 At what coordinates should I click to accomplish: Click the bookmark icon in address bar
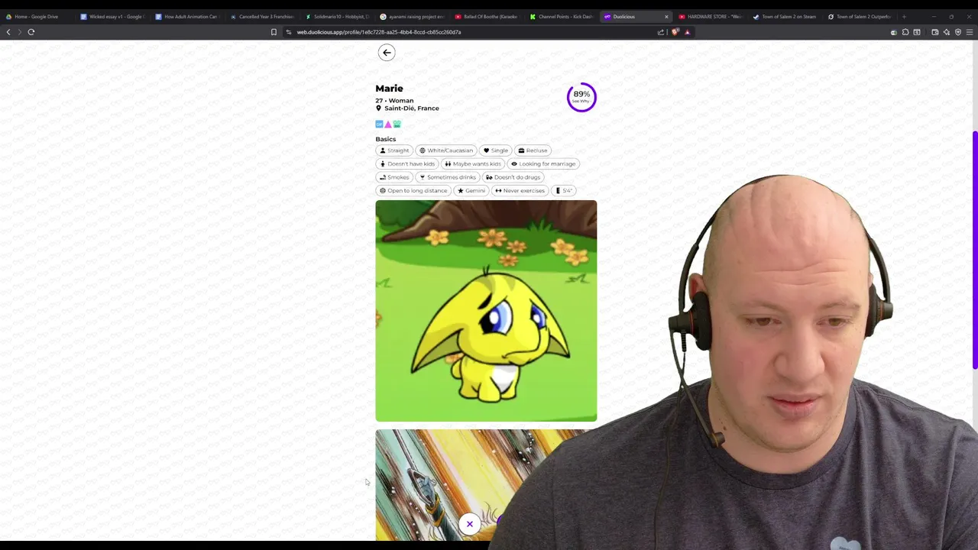274,32
